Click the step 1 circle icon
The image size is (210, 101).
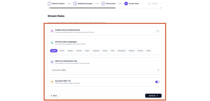click(49, 4)
